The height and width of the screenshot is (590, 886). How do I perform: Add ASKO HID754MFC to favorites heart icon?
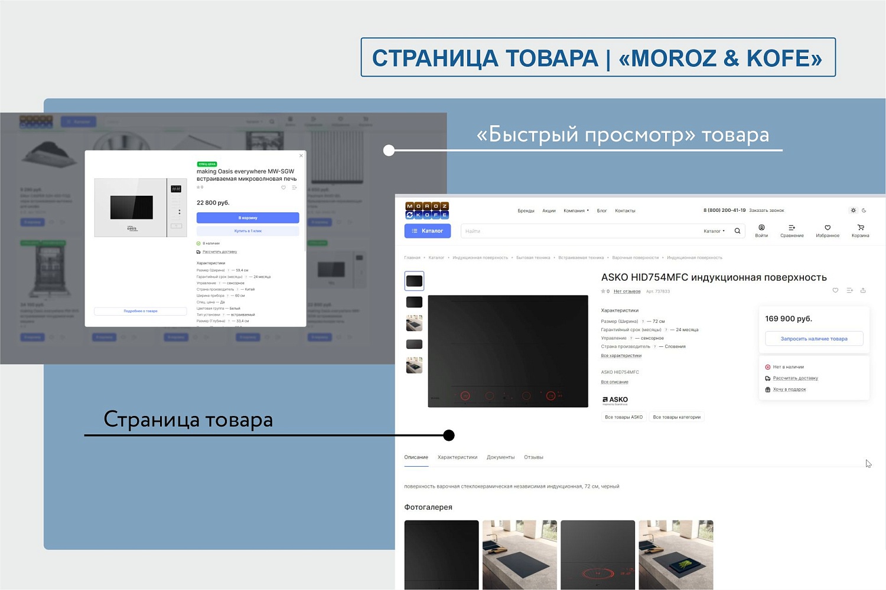835,290
